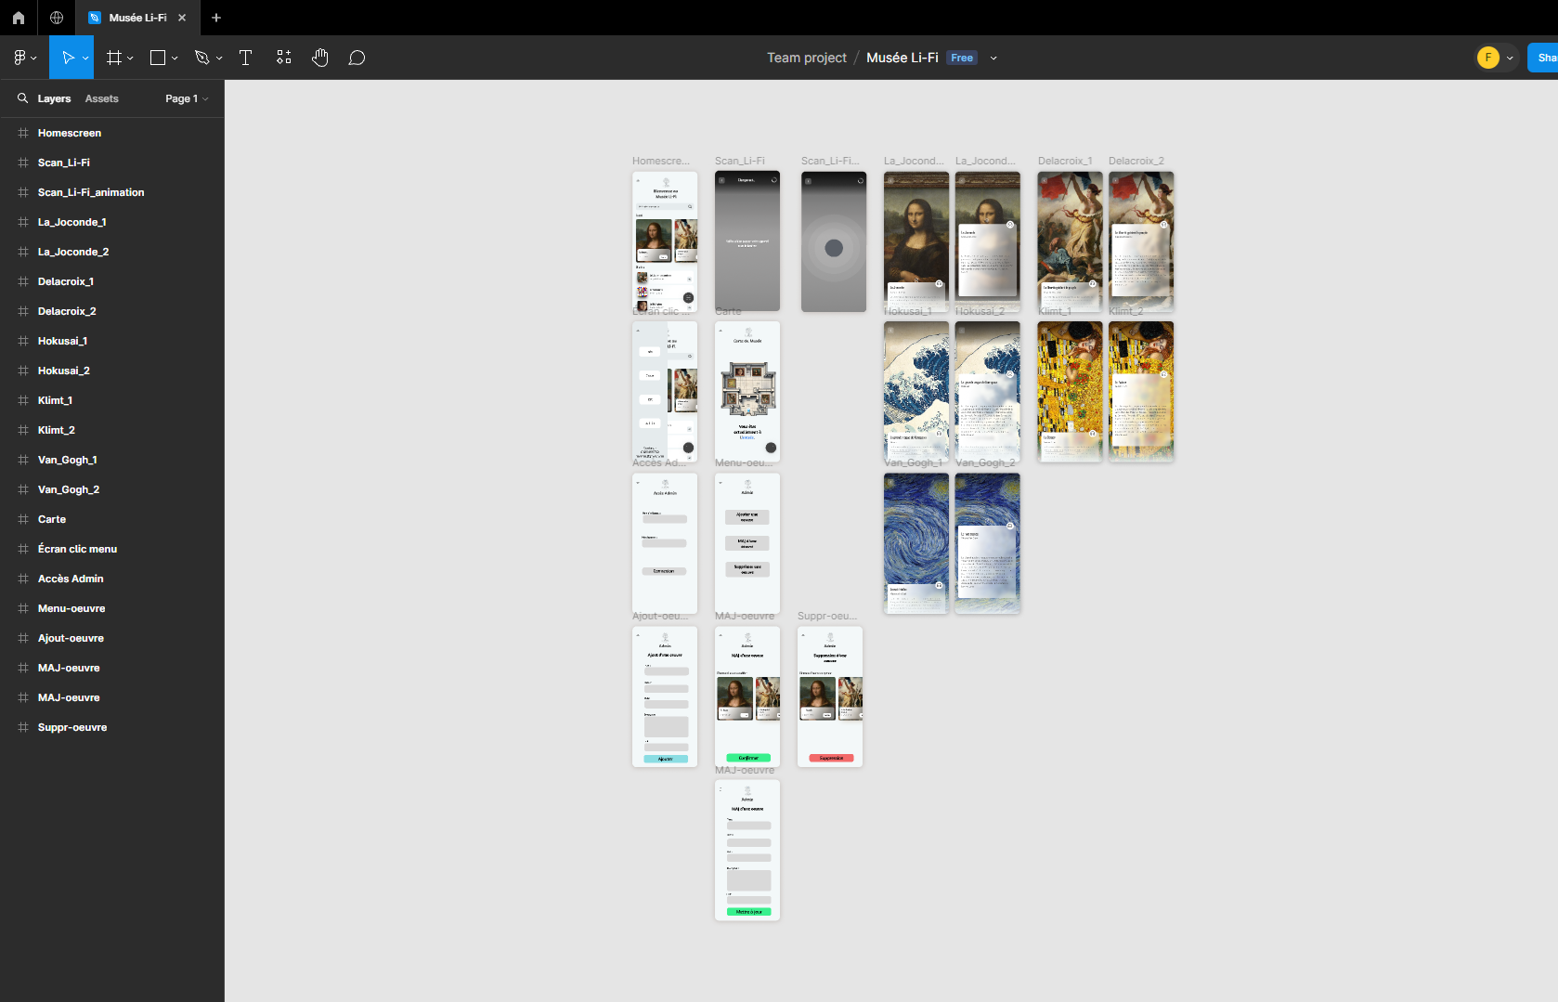Viewport: 1558px width, 1002px height.
Task: Open main menu dropdown arrow
Action: coord(34,58)
